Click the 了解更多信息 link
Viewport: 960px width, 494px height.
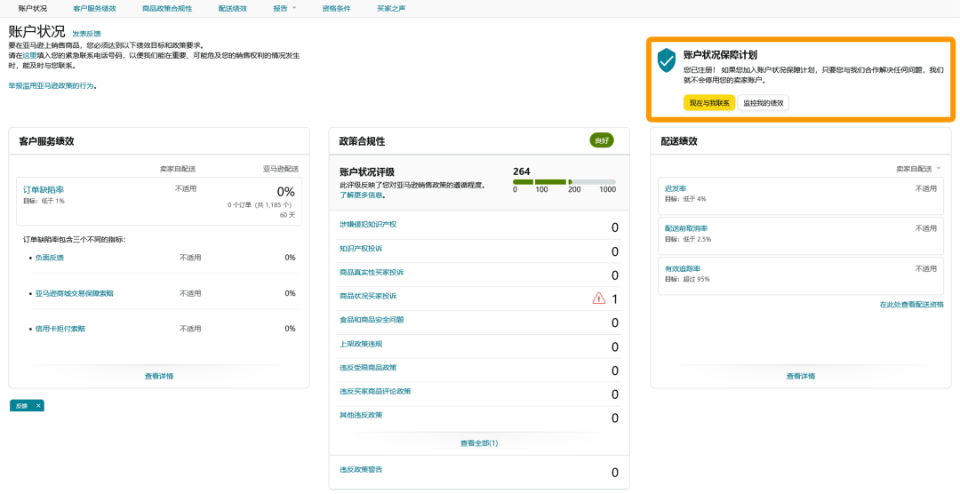point(361,195)
